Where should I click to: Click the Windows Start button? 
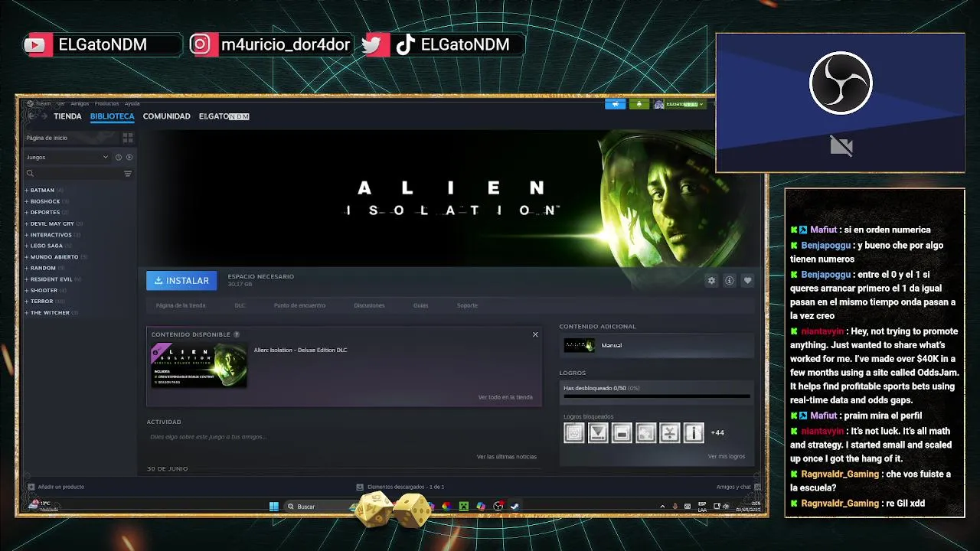(x=274, y=506)
